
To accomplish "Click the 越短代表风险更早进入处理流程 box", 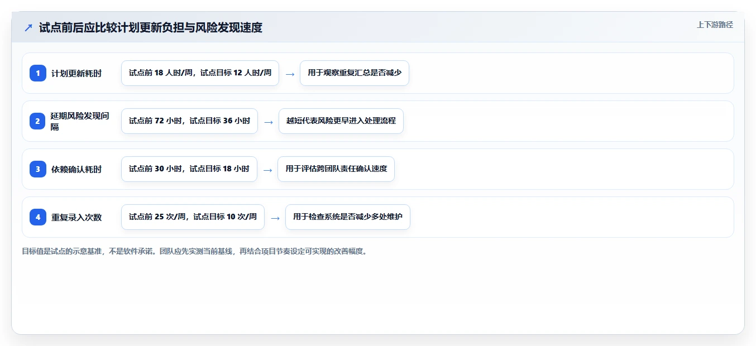I will [341, 121].
